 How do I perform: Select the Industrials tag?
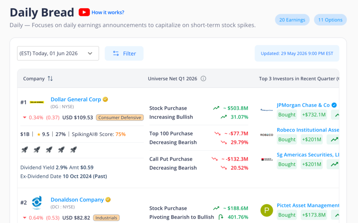point(106,218)
